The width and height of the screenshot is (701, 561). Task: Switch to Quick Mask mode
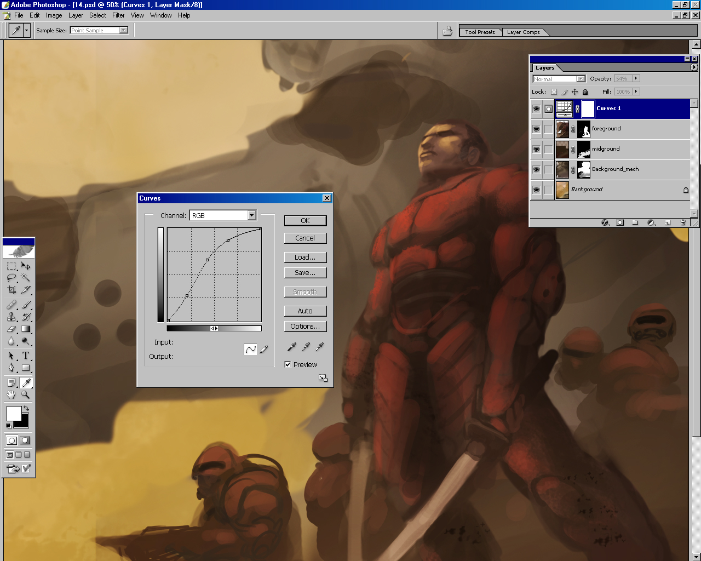[25, 440]
